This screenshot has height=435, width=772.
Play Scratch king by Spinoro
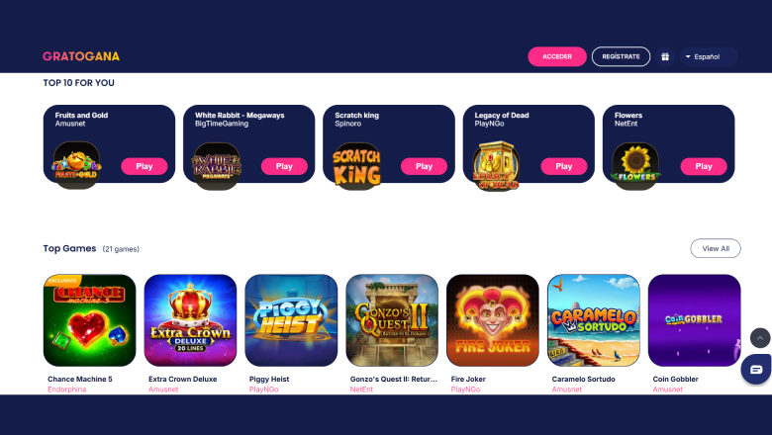point(424,167)
